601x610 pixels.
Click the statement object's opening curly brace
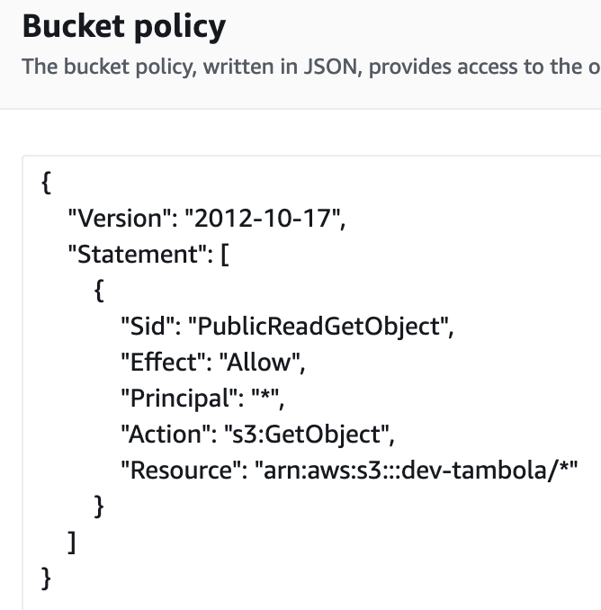(x=99, y=290)
